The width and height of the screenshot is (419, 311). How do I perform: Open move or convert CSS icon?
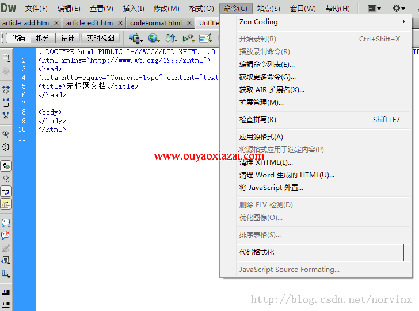pyautogui.click(x=6, y=274)
